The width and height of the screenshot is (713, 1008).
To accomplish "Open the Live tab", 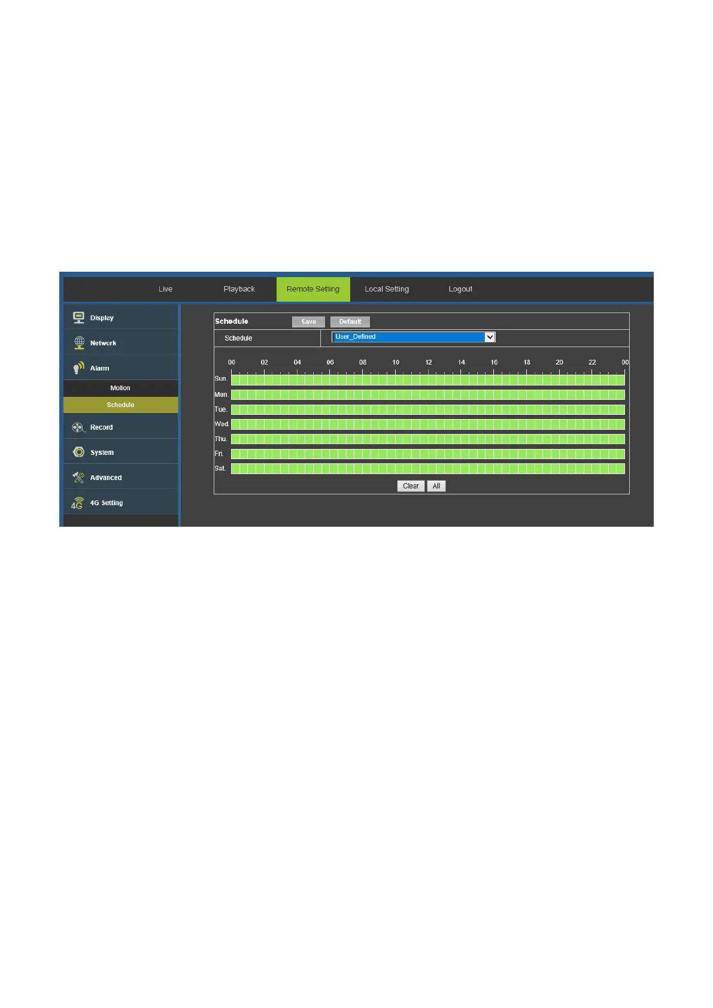I will point(165,289).
